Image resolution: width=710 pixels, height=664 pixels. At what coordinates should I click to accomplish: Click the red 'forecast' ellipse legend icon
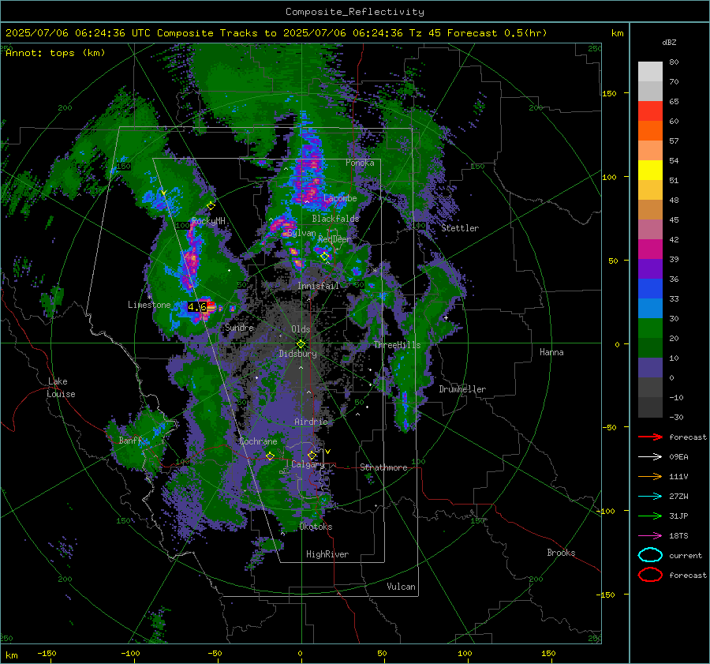click(x=650, y=575)
